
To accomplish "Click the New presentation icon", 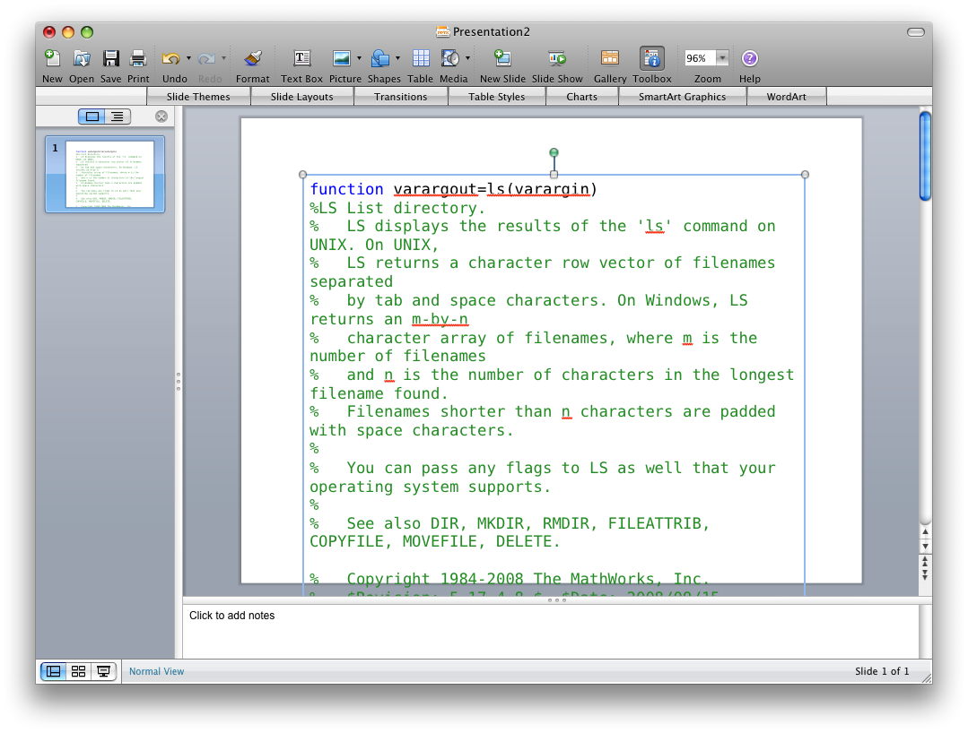I will click(52, 59).
